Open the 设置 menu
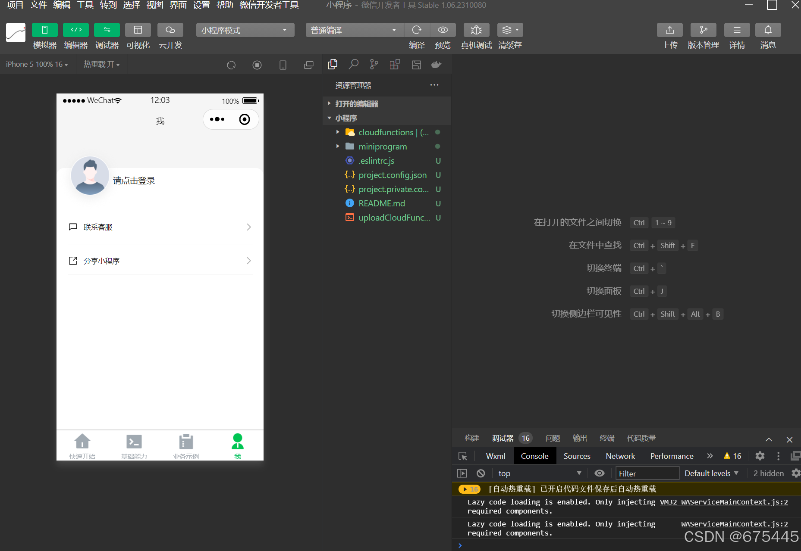Image resolution: width=801 pixels, height=551 pixels. pos(201,5)
